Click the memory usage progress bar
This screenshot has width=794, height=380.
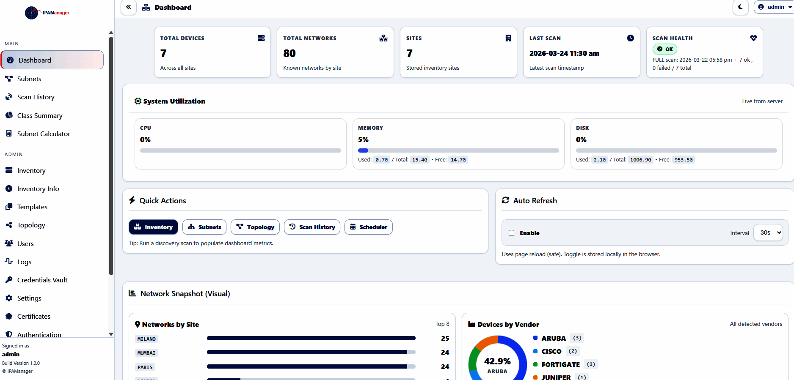coord(458,150)
